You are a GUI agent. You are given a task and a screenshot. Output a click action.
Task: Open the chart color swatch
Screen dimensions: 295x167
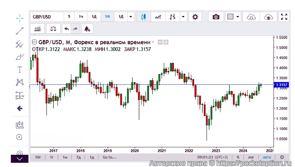[230, 17]
